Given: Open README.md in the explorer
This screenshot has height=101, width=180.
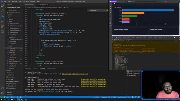Looking at the screenshot, I should click(12, 86).
